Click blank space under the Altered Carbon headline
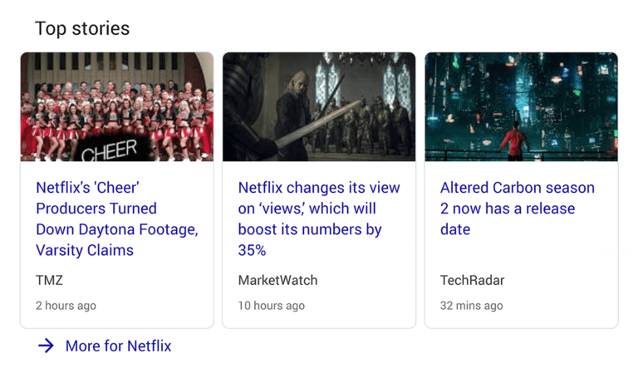 [x=521, y=254]
